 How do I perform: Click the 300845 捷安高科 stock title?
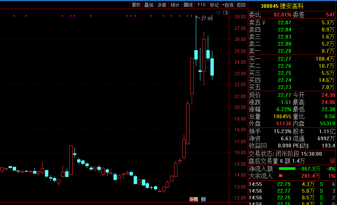point(282,6)
